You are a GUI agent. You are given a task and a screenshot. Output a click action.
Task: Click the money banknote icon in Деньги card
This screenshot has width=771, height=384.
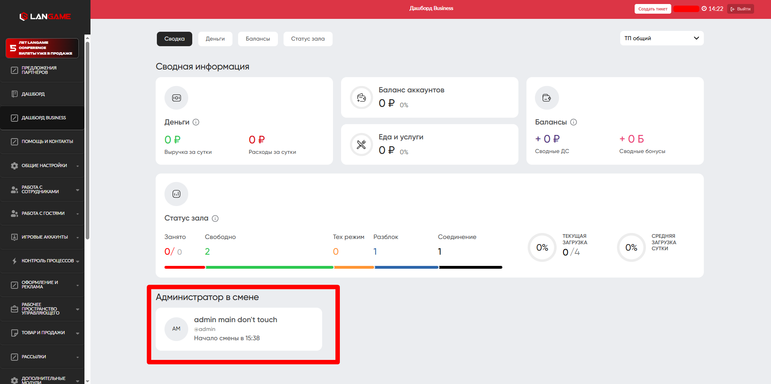pos(176,98)
